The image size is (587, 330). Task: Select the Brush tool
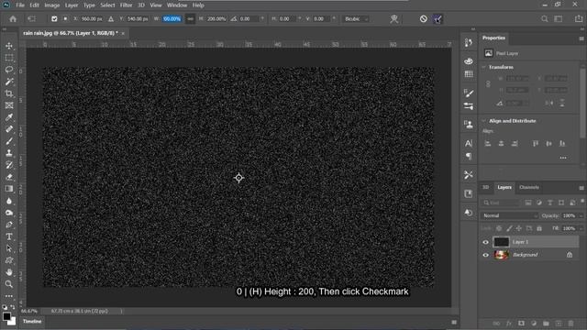(x=9, y=141)
